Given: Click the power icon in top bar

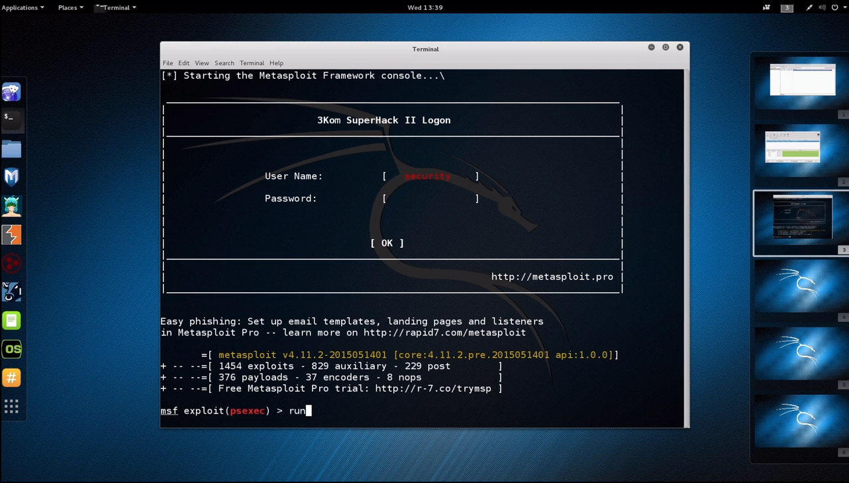Looking at the screenshot, I should coord(835,7).
